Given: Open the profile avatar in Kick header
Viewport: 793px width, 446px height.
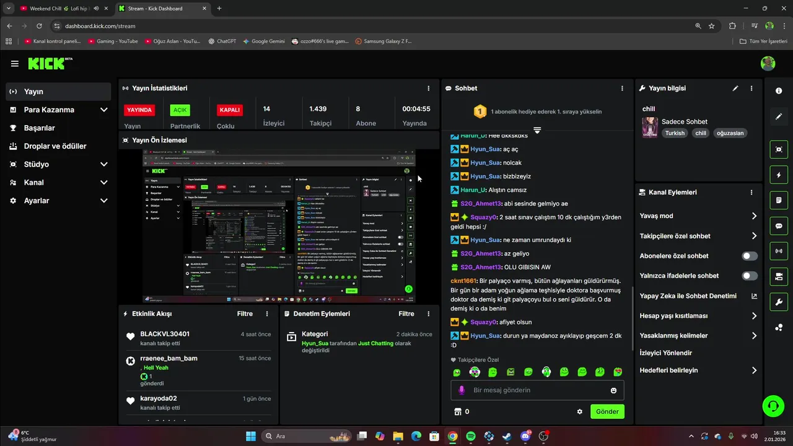Looking at the screenshot, I should pyautogui.click(x=768, y=63).
